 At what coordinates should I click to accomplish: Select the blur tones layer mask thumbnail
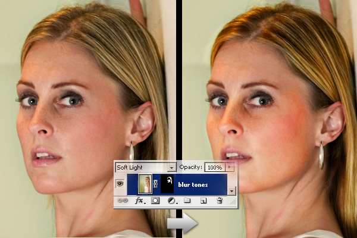click(167, 184)
